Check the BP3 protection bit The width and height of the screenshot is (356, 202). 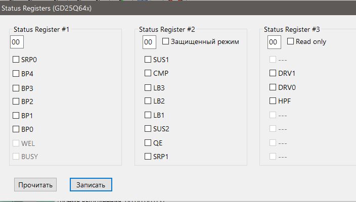coord(17,88)
